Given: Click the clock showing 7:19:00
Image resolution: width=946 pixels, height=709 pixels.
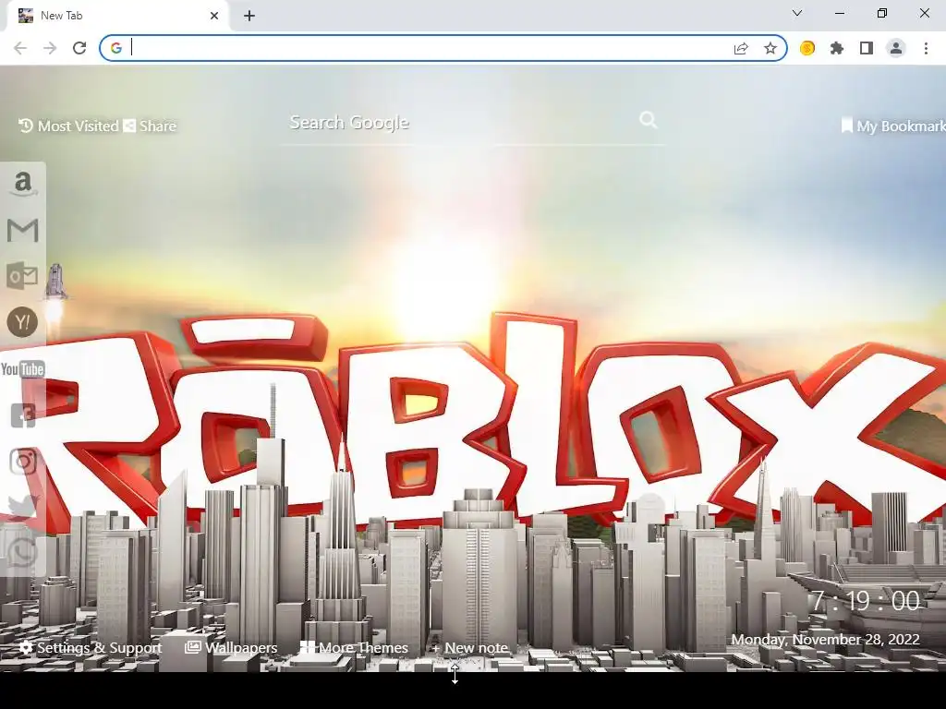Looking at the screenshot, I should tap(865, 601).
